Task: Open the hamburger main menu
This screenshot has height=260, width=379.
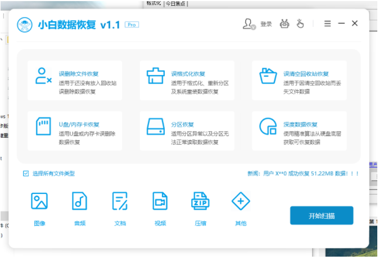Action: pyautogui.click(x=327, y=24)
